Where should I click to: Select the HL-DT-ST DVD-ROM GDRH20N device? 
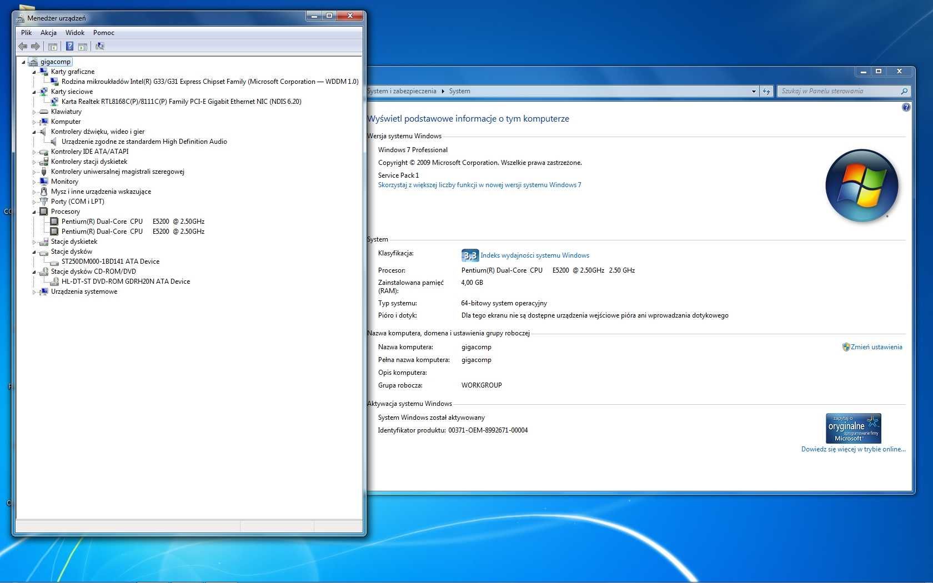126,282
